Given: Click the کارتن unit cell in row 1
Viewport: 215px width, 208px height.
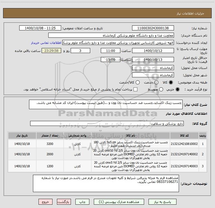Looking at the screenshot, I should point(77,144).
